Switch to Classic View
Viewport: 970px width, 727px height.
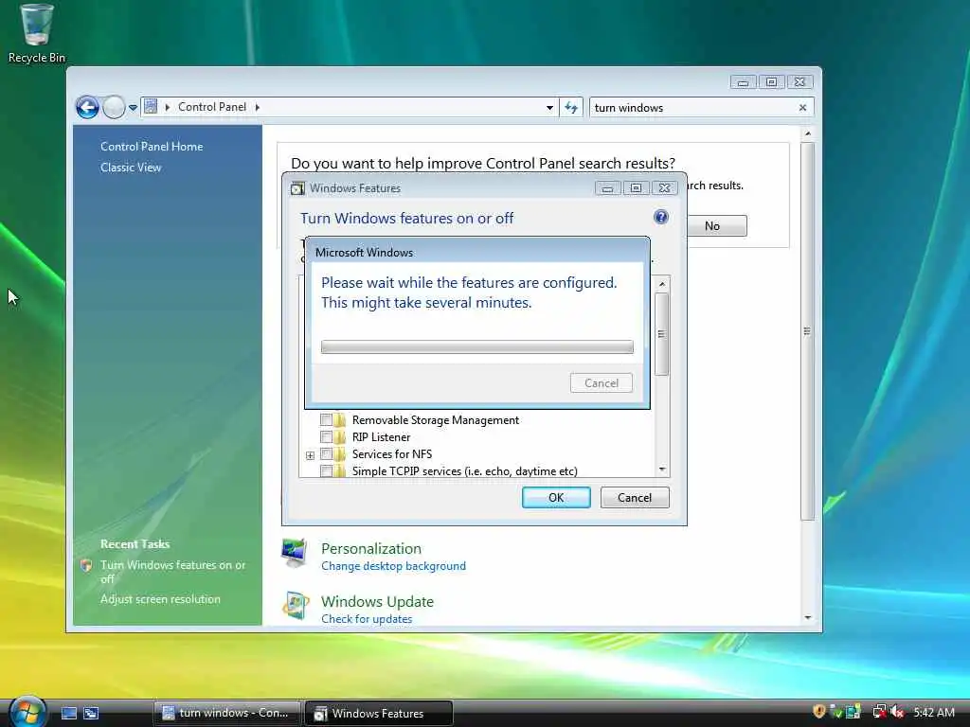[131, 168]
